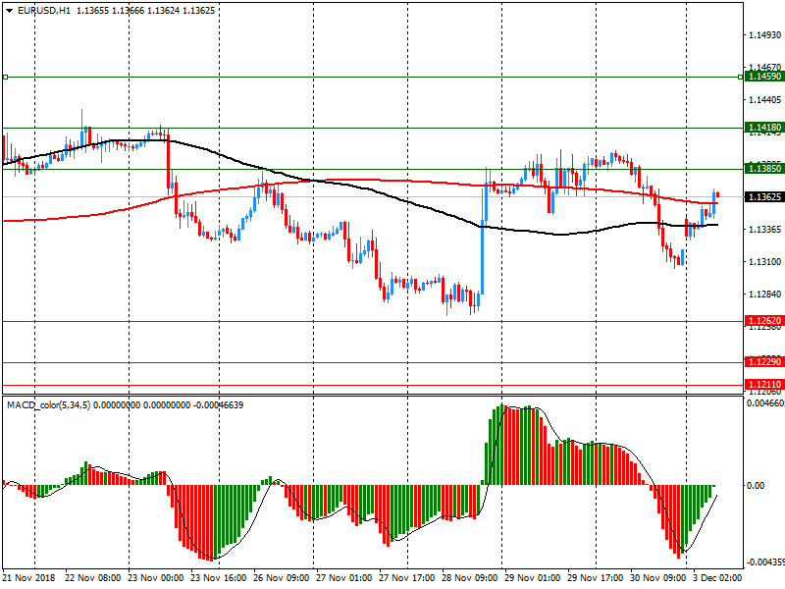Click the 0.00 level on the MACD scale
The image size is (785, 589).
[756, 485]
